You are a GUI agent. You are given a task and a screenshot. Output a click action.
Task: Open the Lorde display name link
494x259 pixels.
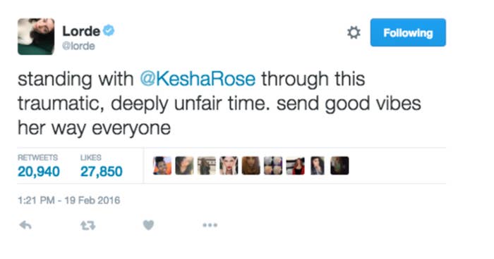(x=81, y=31)
